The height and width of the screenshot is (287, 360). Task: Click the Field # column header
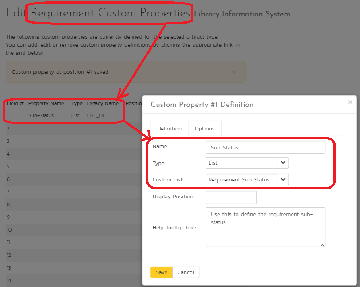(x=15, y=103)
